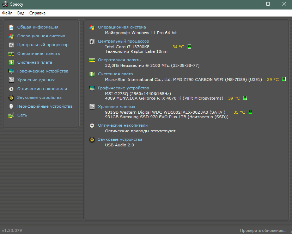Click the WD drive temperature indicator icon
292x234 pixels.
tap(250, 112)
